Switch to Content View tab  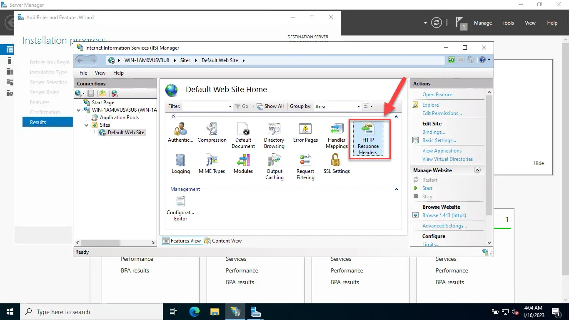click(223, 241)
